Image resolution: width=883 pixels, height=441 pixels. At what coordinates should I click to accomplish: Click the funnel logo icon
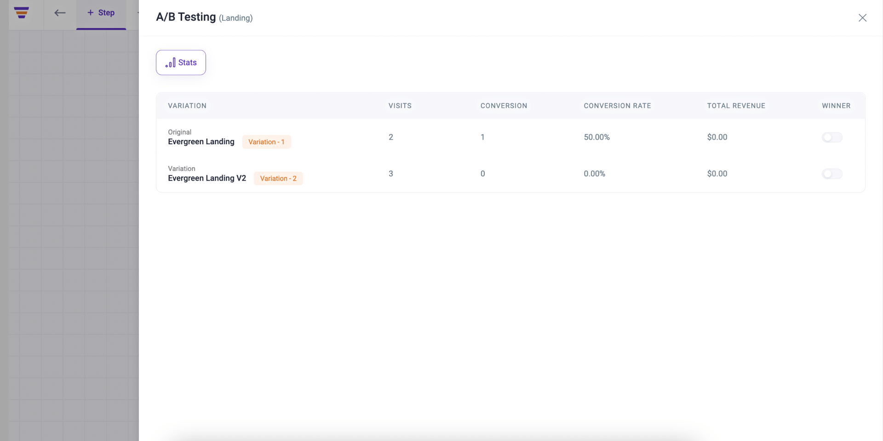click(x=22, y=13)
